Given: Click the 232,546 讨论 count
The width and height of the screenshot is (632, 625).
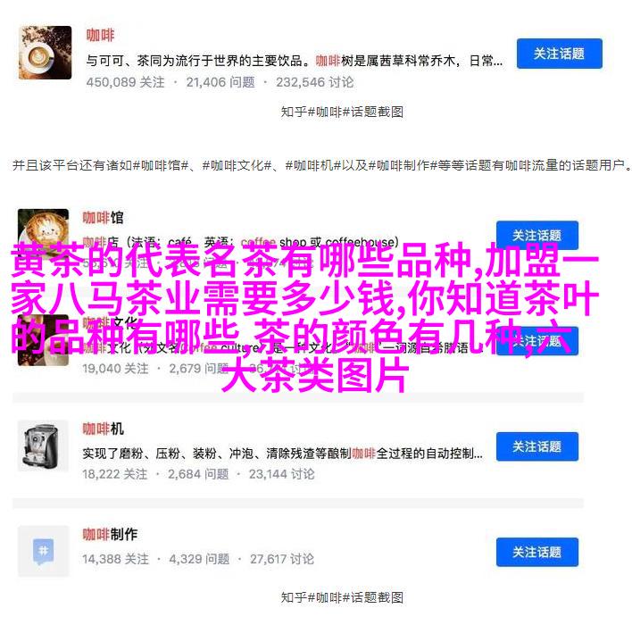Looking at the screenshot, I should [315, 82].
